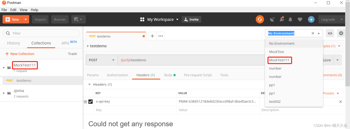
Task: Click the New button
Action: [12, 19]
